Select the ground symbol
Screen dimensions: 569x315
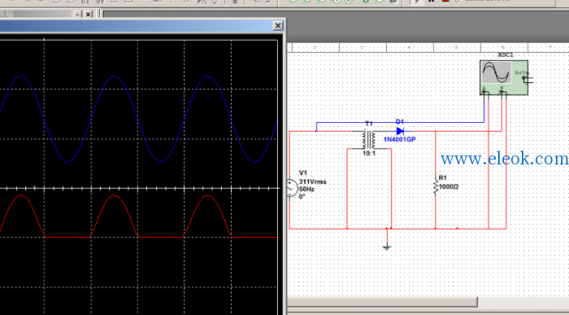(387, 247)
